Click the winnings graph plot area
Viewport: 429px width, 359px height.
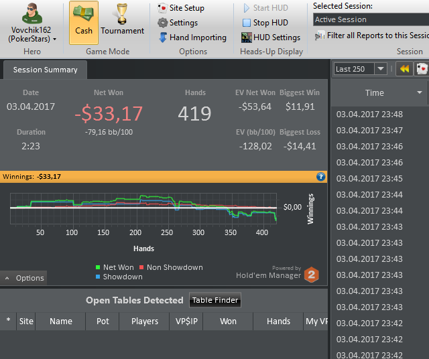(143, 208)
